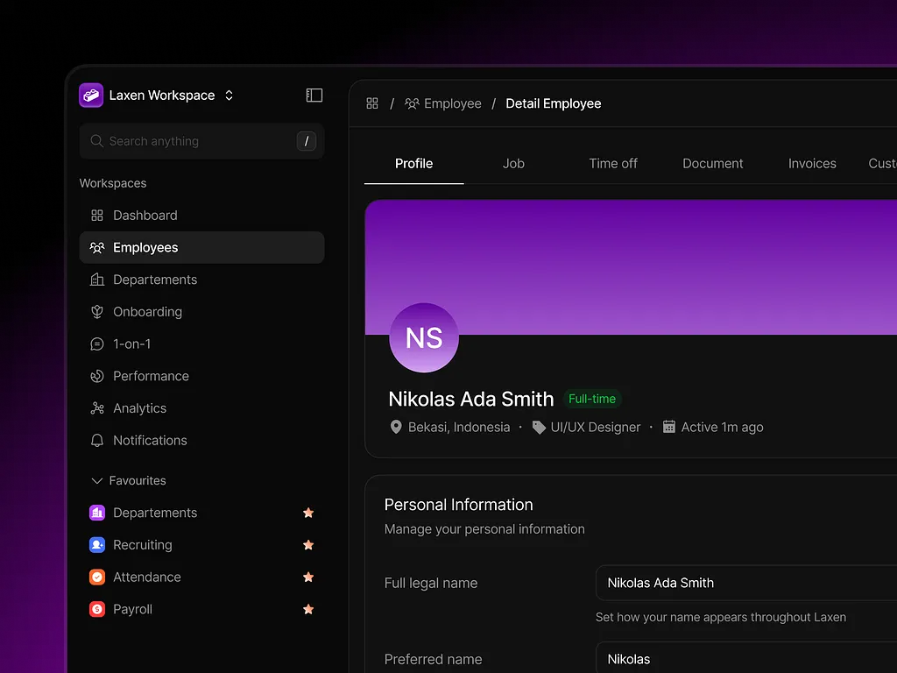Click the slash shortcut badge in search
The width and height of the screenshot is (897, 673).
coord(306,141)
